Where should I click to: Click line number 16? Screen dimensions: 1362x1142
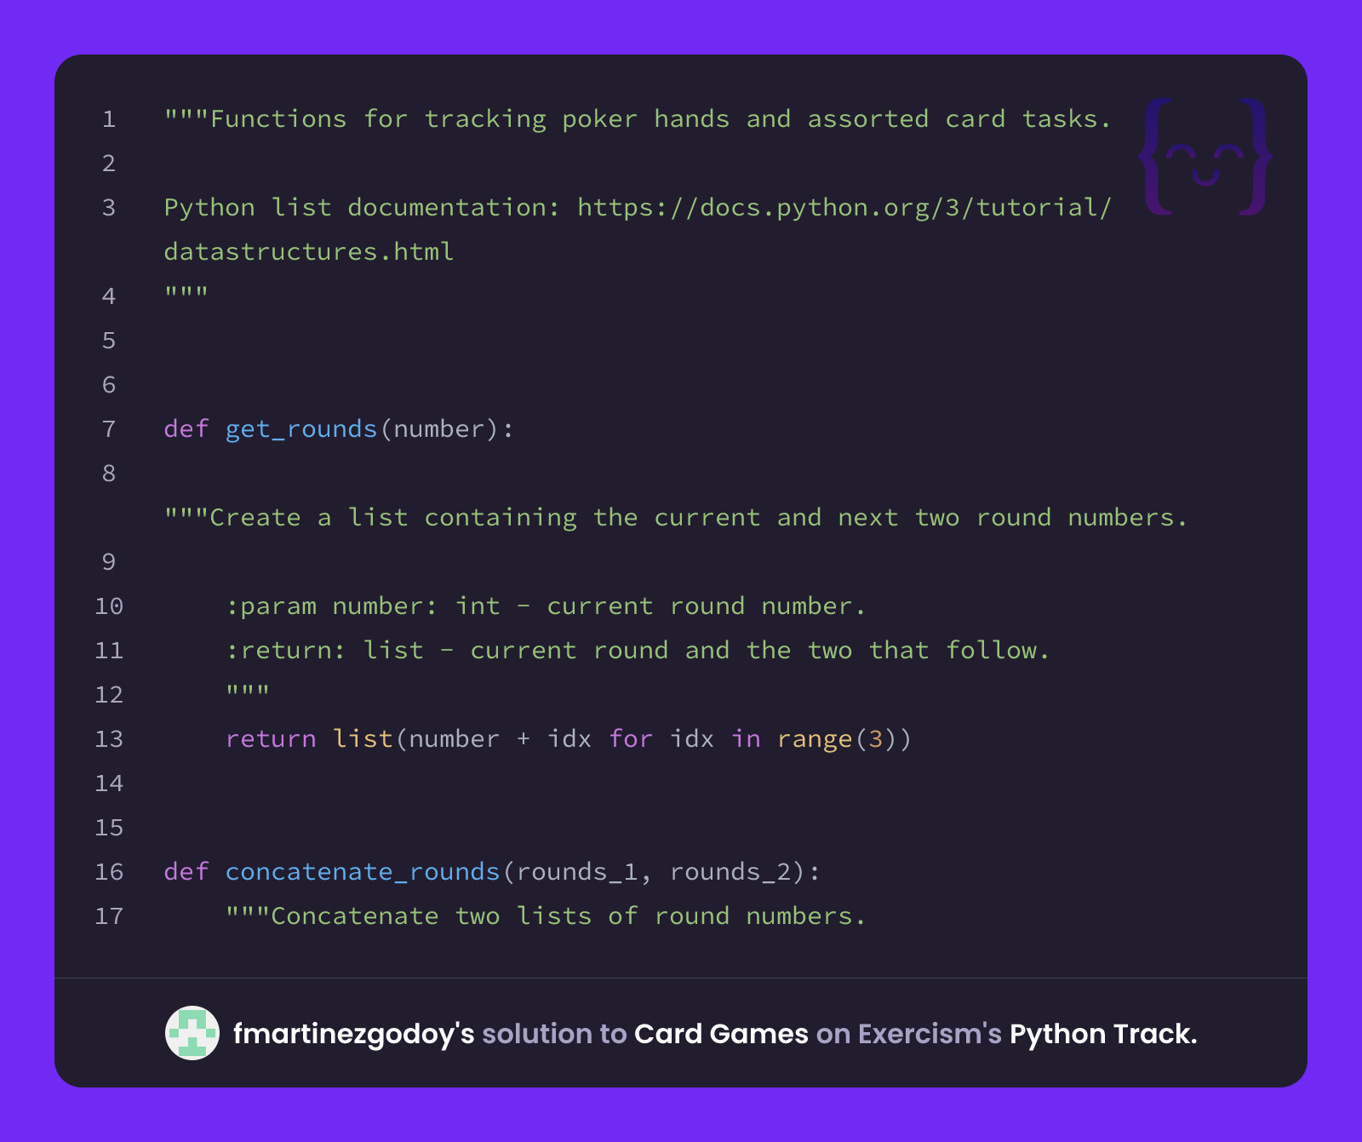coord(109,871)
